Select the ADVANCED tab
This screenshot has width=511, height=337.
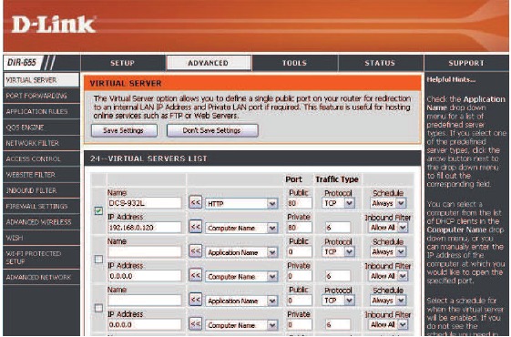point(209,63)
